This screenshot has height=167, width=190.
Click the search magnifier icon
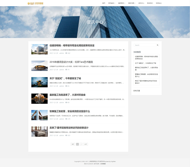pyautogui.click(x=158, y=45)
